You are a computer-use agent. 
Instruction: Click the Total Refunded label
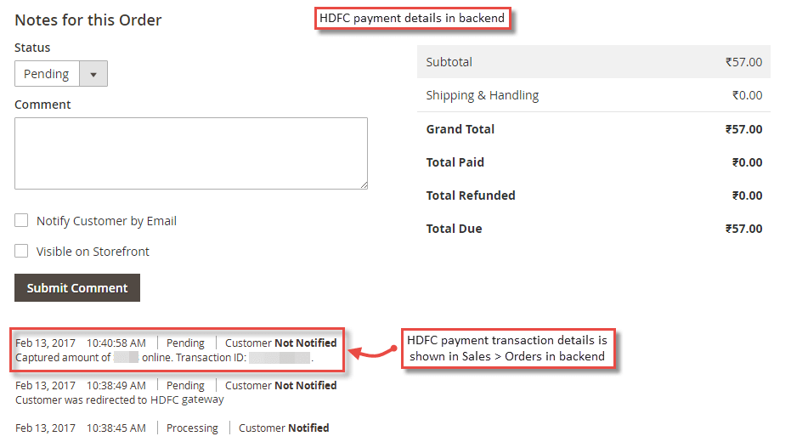[x=471, y=195]
